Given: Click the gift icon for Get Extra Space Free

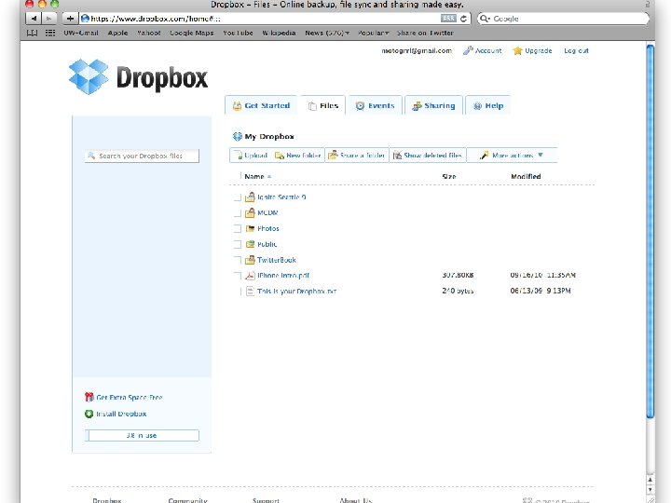Looking at the screenshot, I should click(89, 397).
